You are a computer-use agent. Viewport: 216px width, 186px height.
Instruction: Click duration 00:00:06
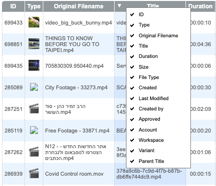click(x=200, y=66)
